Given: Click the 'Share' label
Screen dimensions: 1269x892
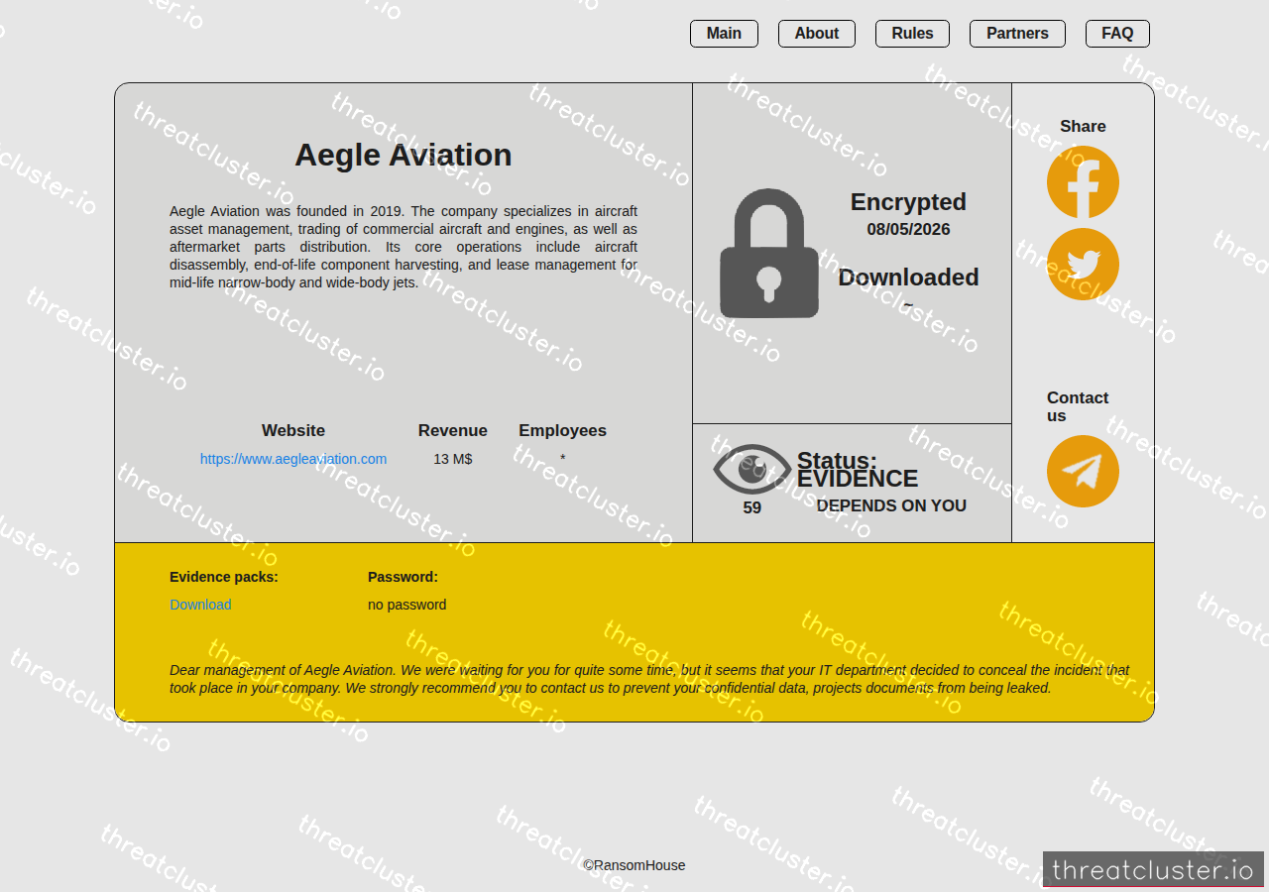Looking at the screenshot, I should 1083,127.
